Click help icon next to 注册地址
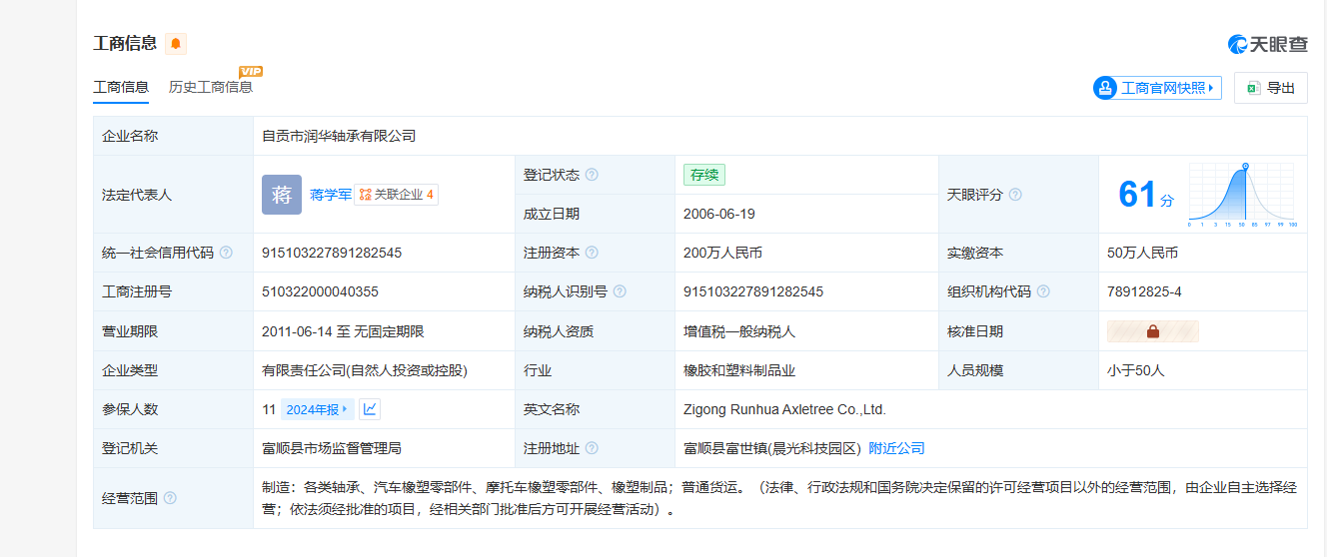 (592, 448)
